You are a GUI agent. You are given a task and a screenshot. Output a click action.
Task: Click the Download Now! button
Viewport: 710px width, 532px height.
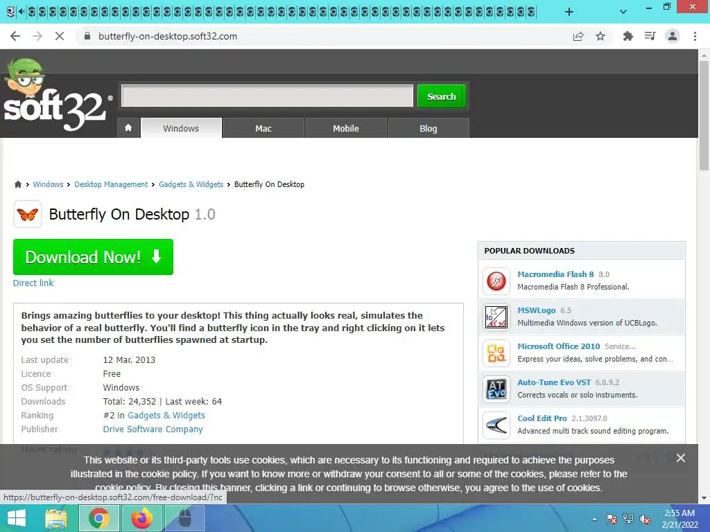tap(93, 256)
